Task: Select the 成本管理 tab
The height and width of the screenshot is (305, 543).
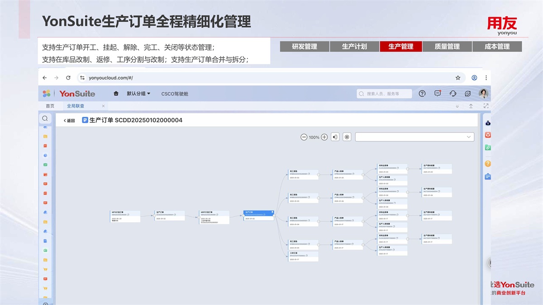Action: coord(497,47)
